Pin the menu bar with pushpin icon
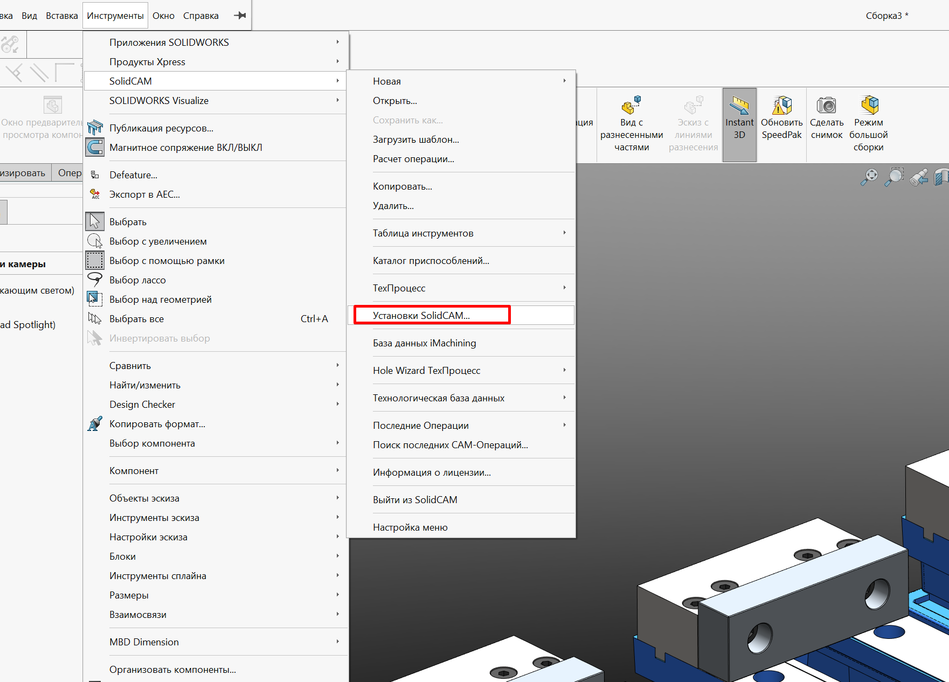 coord(240,16)
